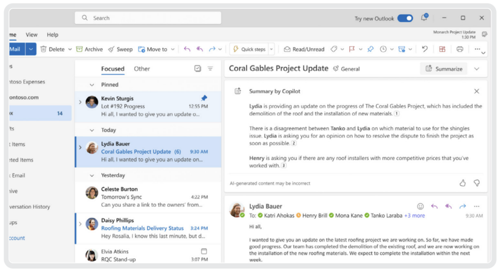499x270 pixels.
Task: Open the notifications bell
Action: [x=424, y=18]
